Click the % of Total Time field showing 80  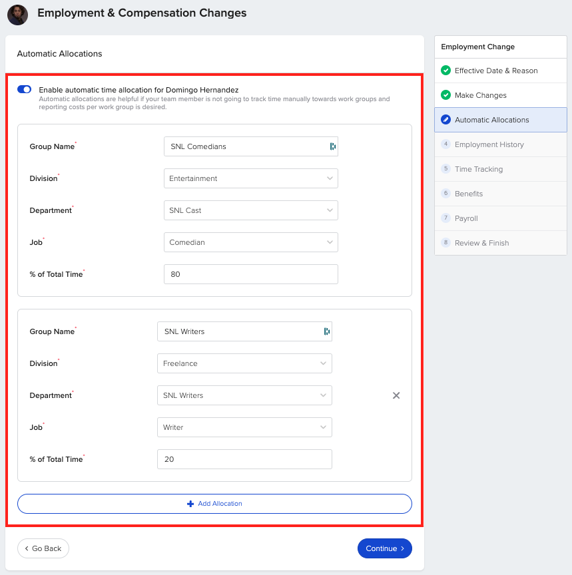coord(250,274)
